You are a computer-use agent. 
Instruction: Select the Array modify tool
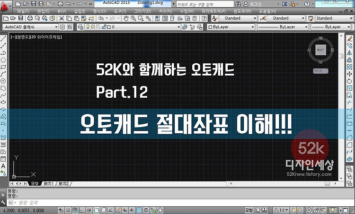coord(350,67)
